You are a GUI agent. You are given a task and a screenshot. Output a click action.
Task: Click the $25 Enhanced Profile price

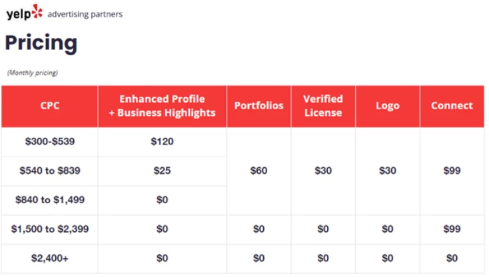pos(162,170)
